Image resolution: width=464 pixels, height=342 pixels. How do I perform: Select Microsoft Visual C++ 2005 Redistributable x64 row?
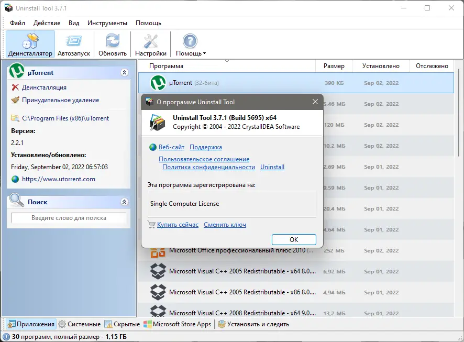tap(296, 271)
